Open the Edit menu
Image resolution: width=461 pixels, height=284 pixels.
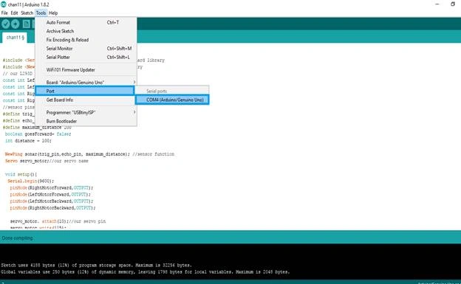tap(14, 13)
